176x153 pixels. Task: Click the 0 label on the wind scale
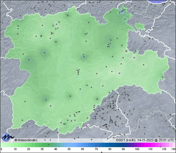pyautogui.click(x=1, y=149)
